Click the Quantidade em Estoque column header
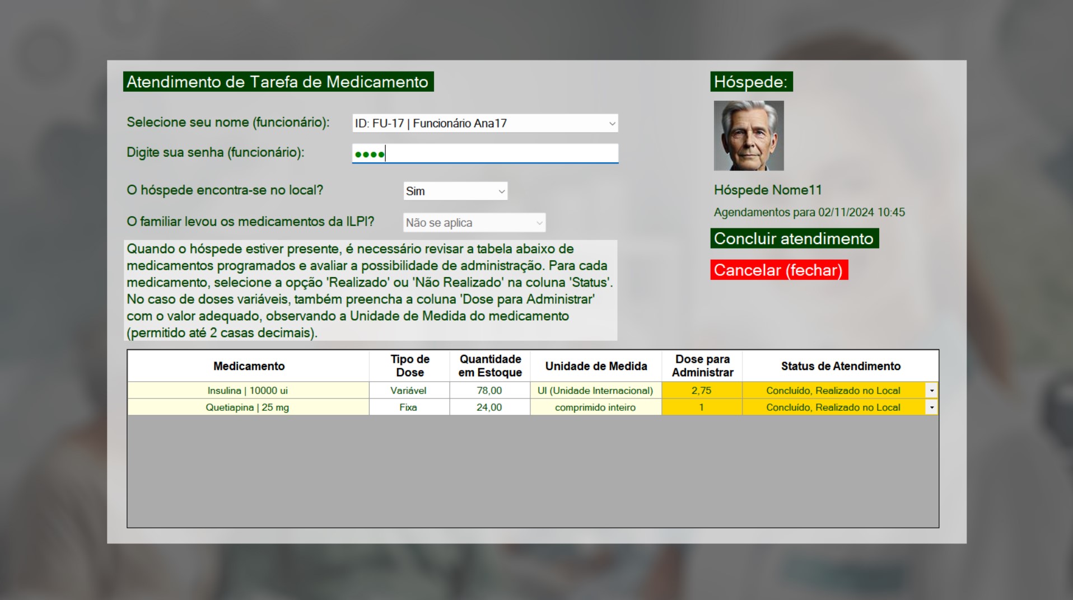 point(489,366)
